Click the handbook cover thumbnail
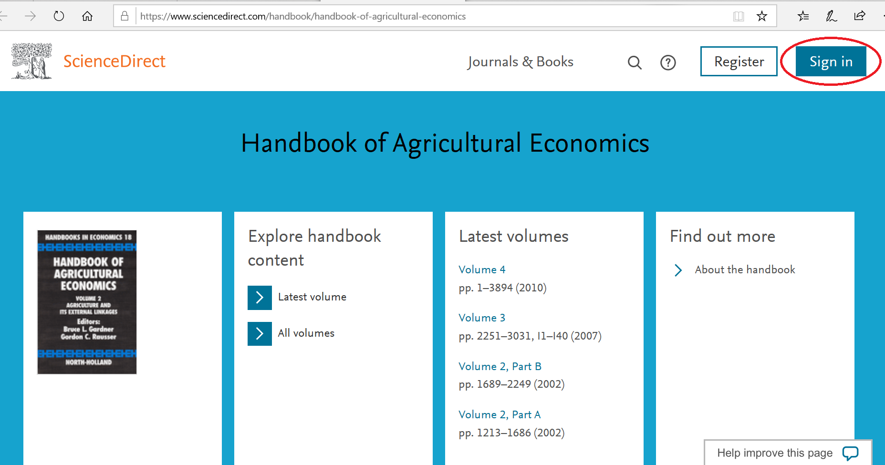The image size is (885, 465). 87,302
